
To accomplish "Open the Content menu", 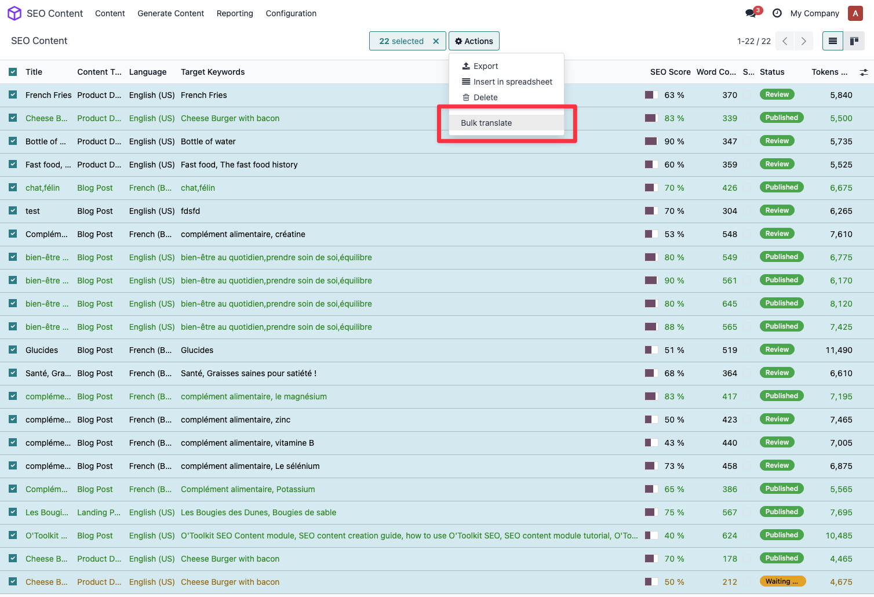I will 110,13.
